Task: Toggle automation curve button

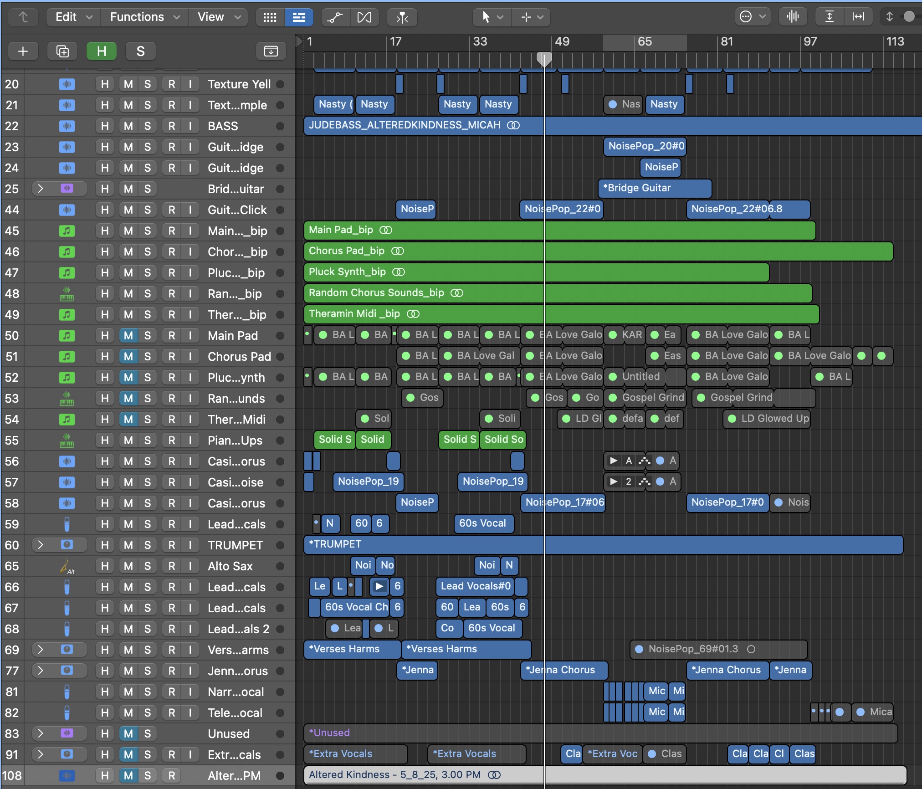Action: coord(335,17)
